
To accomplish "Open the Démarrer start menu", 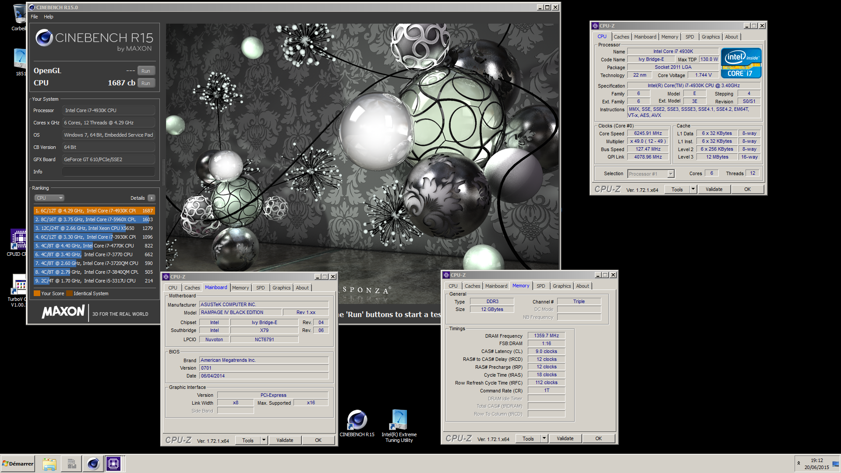I will coord(18,464).
